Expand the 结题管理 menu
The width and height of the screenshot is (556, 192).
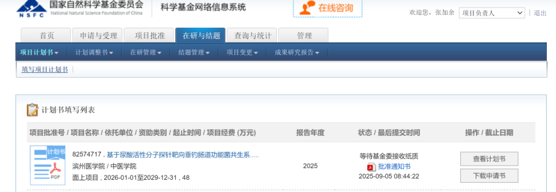(x=194, y=53)
